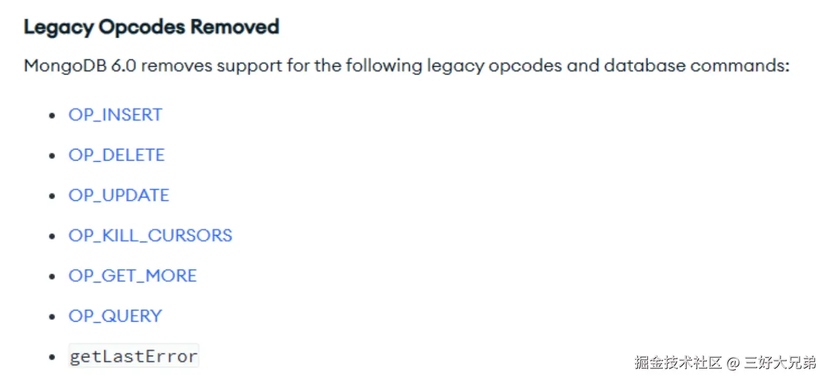Image resolution: width=828 pixels, height=382 pixels.
Task: Click the getLastError inline code text
Action: point(134,356)
